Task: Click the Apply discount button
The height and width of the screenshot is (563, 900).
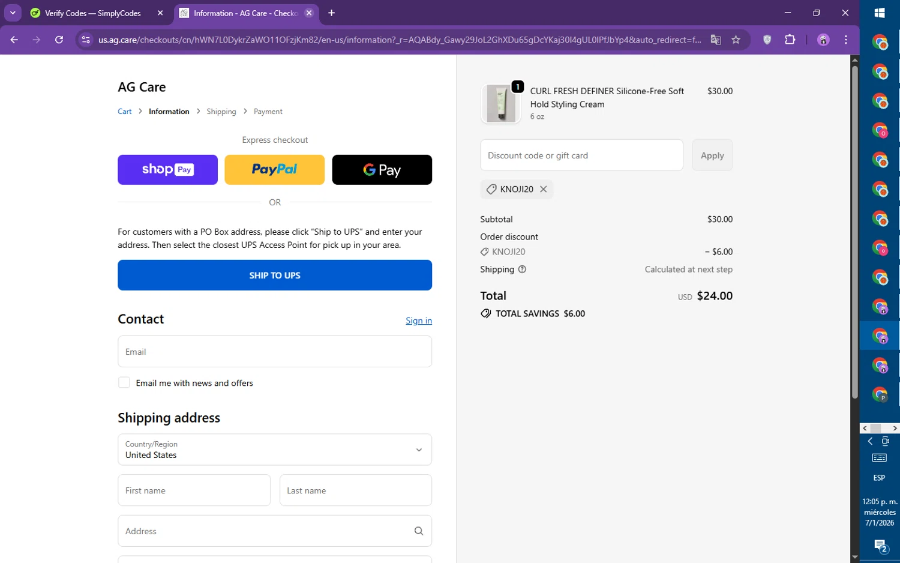Action: pyautogui.click(x=712, y=155)
